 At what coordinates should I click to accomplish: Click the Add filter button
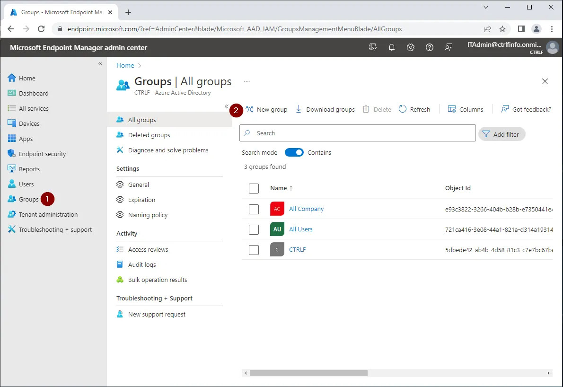[x=501, y=134]
